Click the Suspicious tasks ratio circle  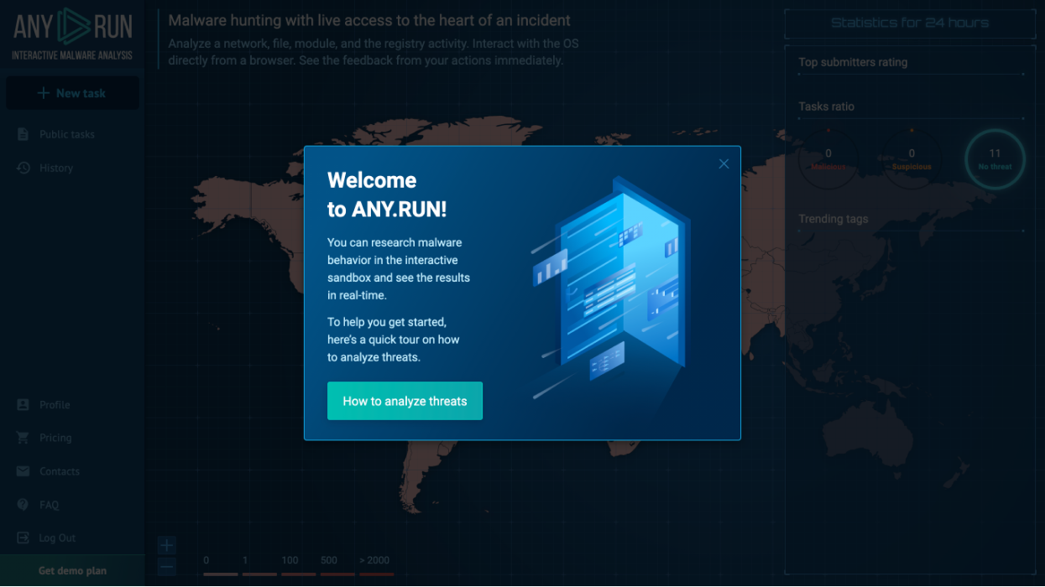(912, 158)
